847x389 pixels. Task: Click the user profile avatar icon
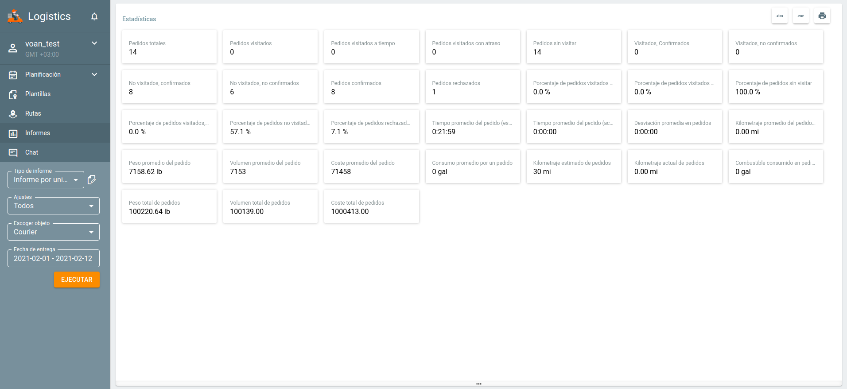[13, 48]
